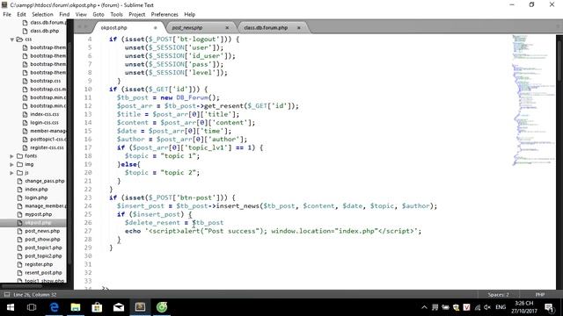Image resolution: width=563 pixels, height=316 pixels.
Task: Click the file icon next to register-css.css
Action: pos(25,147)
